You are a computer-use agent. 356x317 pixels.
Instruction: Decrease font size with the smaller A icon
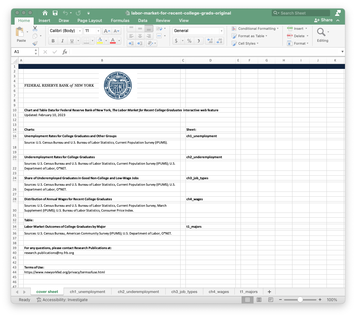click(x=116, y=31)
